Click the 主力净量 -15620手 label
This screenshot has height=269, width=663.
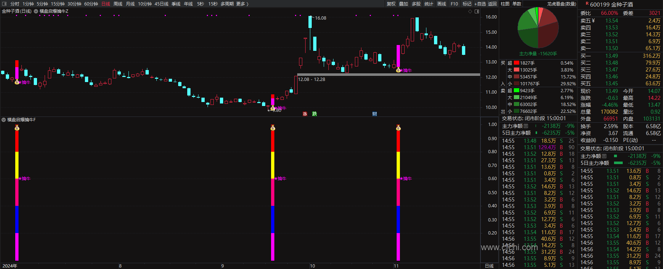tap(538, 54)
